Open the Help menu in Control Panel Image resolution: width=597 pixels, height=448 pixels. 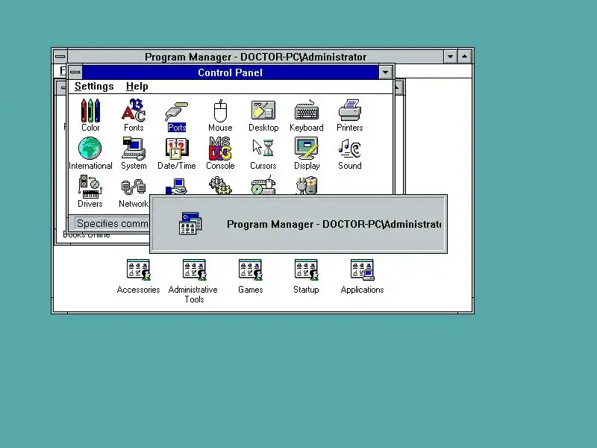coord(137,87)
